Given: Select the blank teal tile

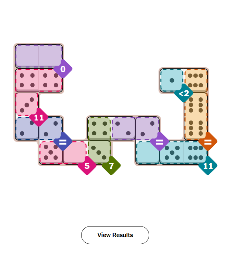Looking at the screenshot, I should [x=147, y=152].
